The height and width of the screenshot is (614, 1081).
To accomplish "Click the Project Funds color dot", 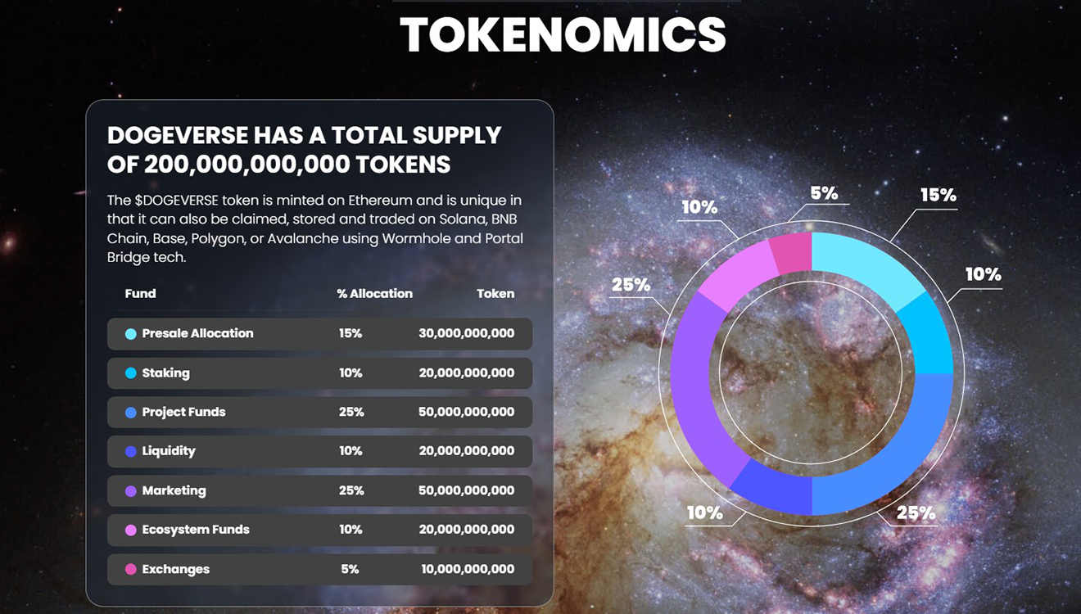I will [131, 413].
